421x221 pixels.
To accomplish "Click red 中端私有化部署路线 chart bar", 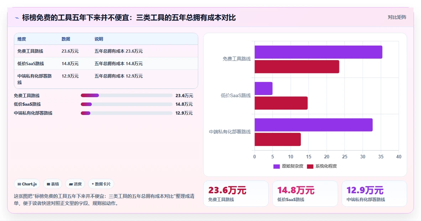I will coord(278,140).
